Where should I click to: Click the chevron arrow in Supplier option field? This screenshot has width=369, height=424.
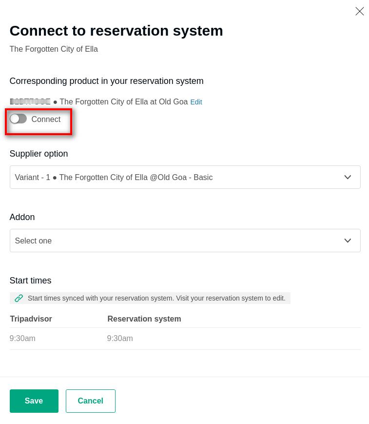[348, 177]
